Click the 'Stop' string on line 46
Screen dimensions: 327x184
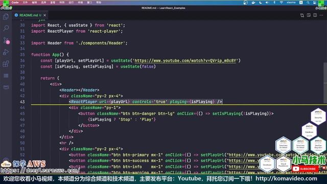125,120
